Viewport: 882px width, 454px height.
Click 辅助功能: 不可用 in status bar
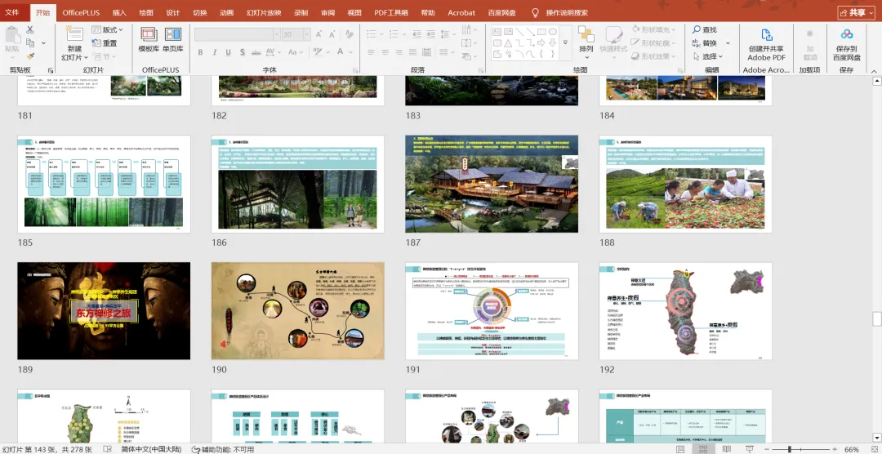[223, 449]
